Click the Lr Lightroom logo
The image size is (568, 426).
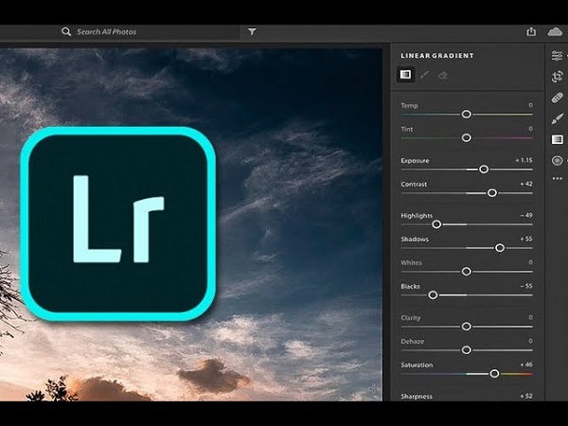118,223
